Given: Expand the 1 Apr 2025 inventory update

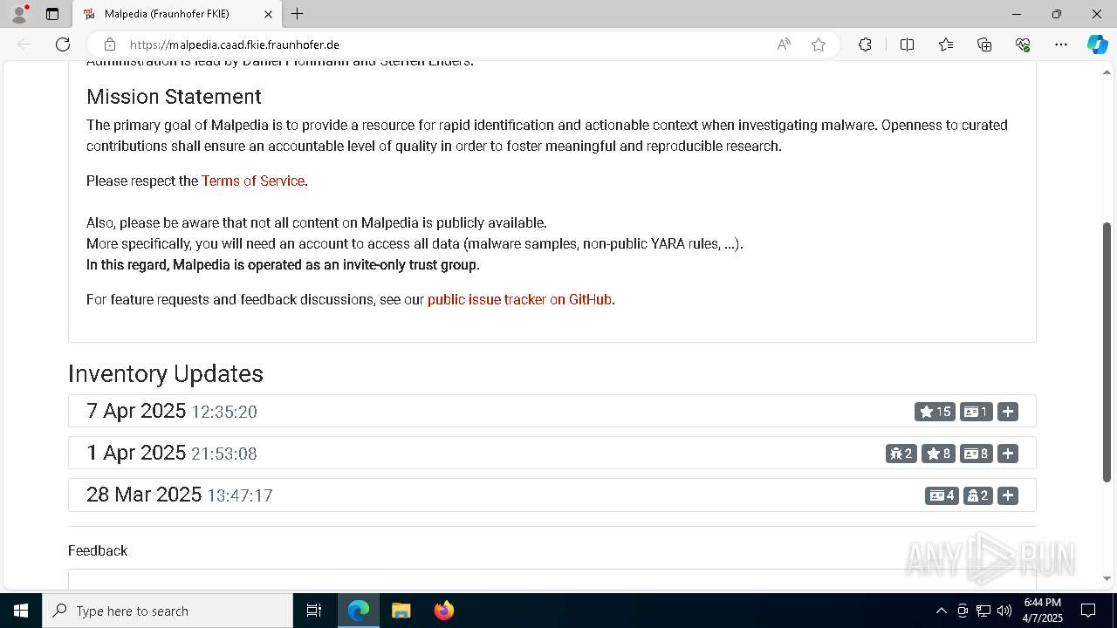Looking at the screenshot, I should coord(1008,454).
